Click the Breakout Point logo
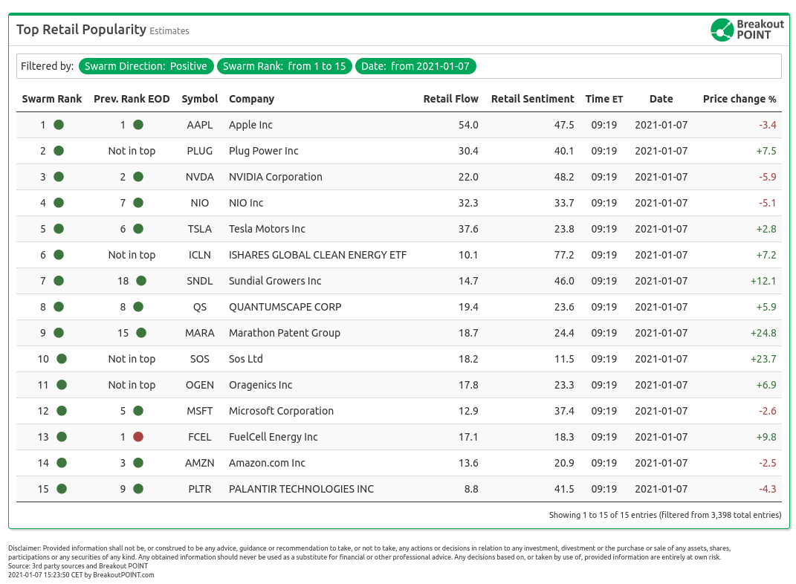Image resolution: width=796 pixels, height=584 pixels. (747, 30)
